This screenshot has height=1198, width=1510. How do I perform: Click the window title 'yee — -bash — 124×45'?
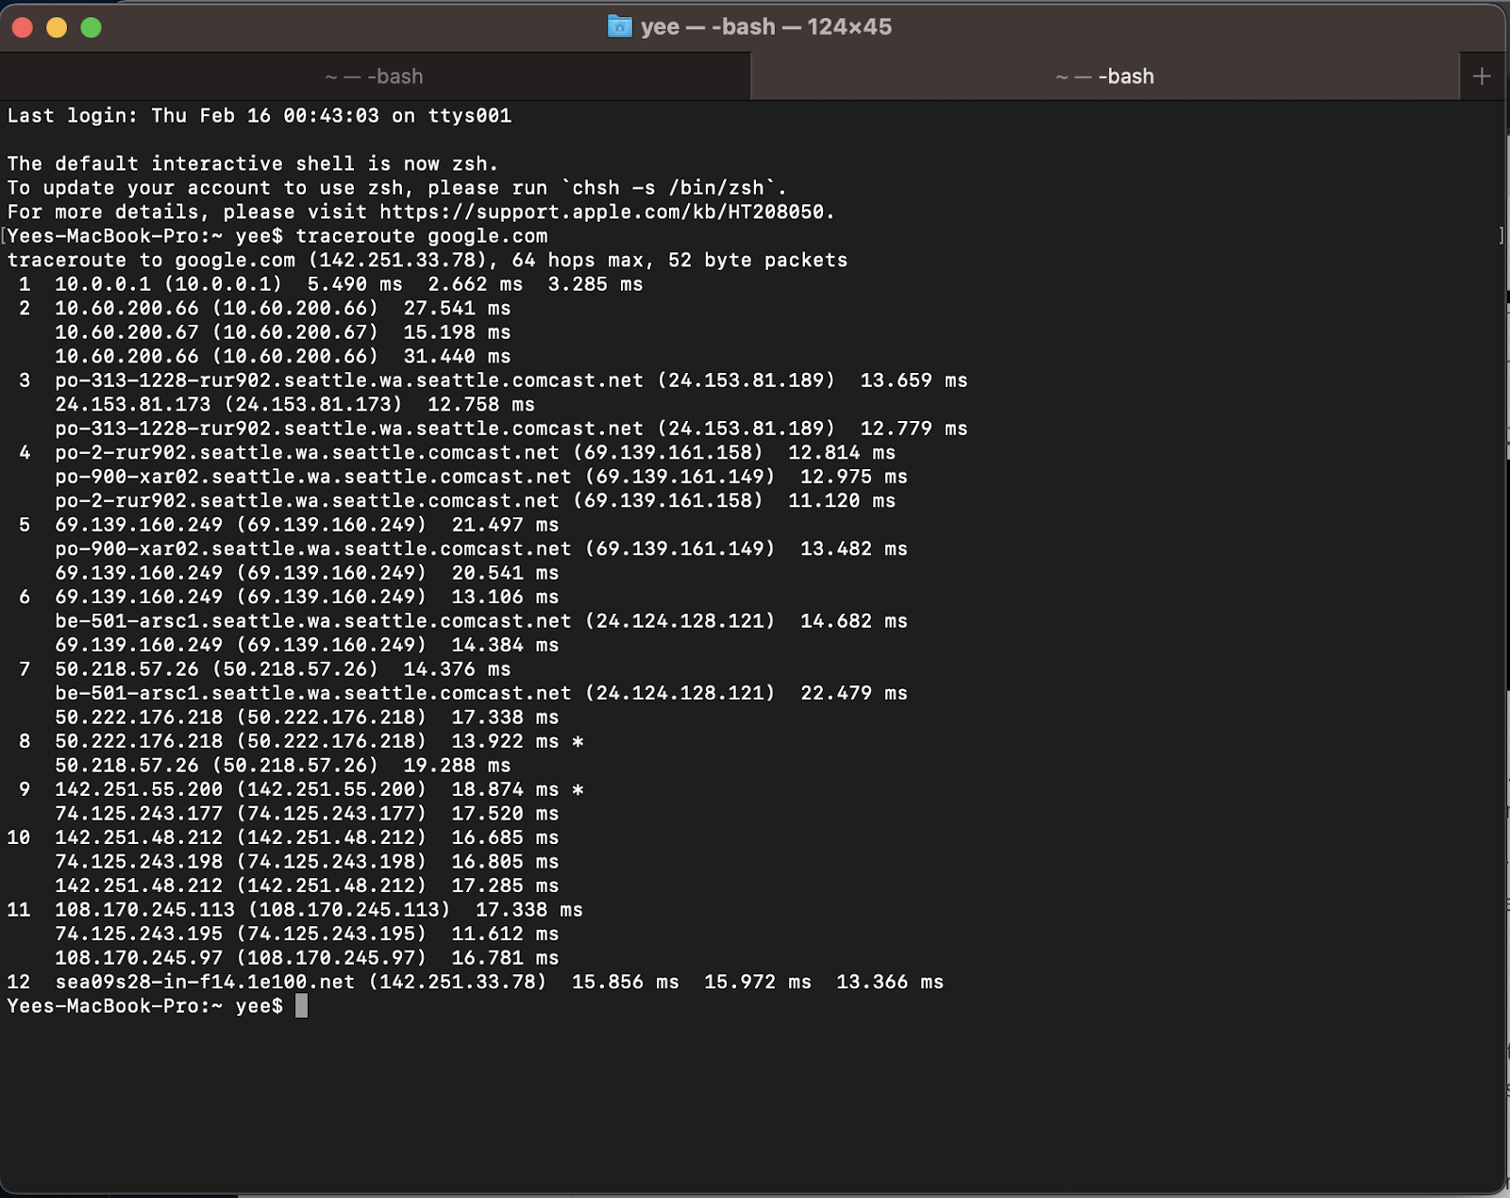click(766, 27)
